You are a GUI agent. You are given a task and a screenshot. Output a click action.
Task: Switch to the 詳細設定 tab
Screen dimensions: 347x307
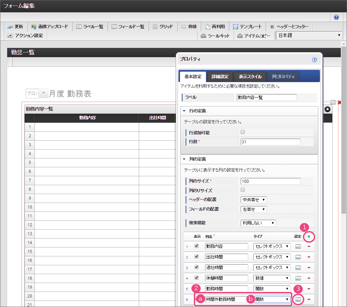pyautogui.click(x=219, y=77)
